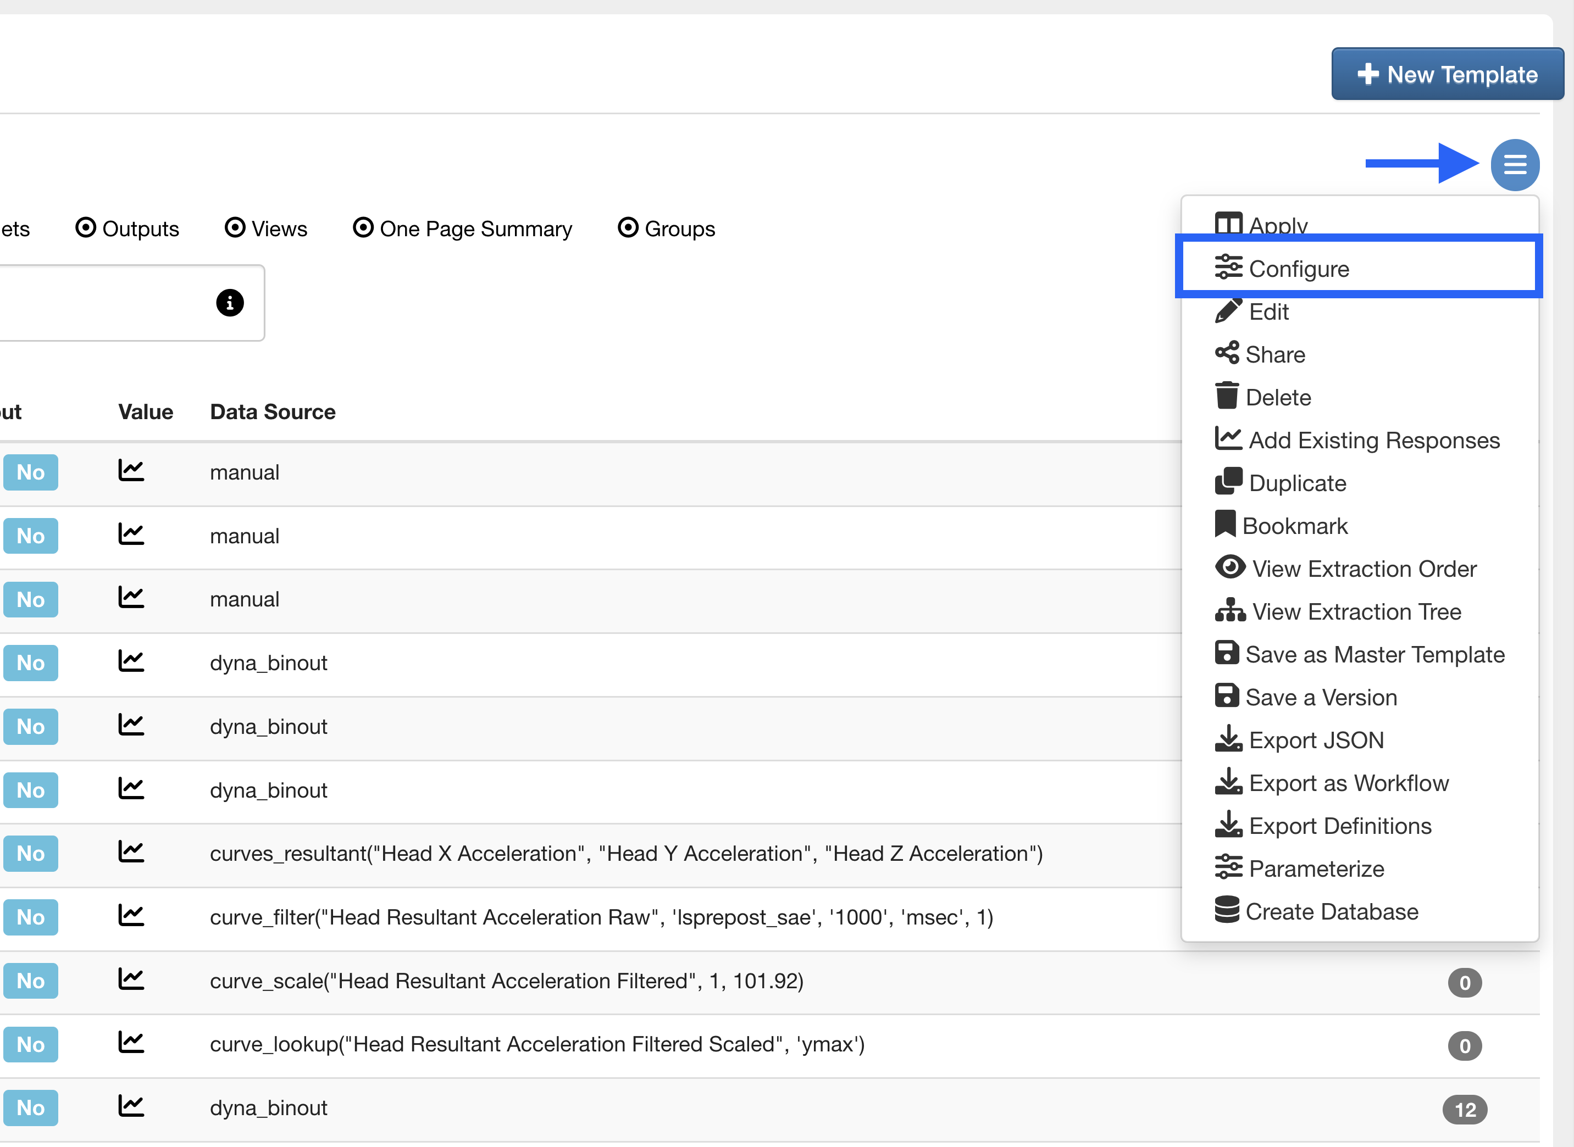This screenshot has height=1147, width=1574.
Task: Toggle the No badge in curve_scale row
Action: click(x=30, y=981)
